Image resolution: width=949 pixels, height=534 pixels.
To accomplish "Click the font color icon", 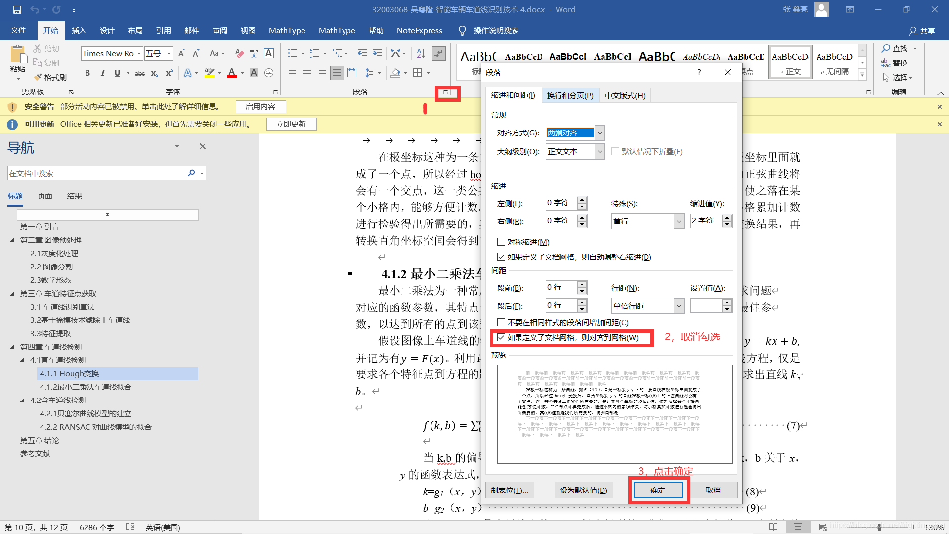I will (231, 73).
